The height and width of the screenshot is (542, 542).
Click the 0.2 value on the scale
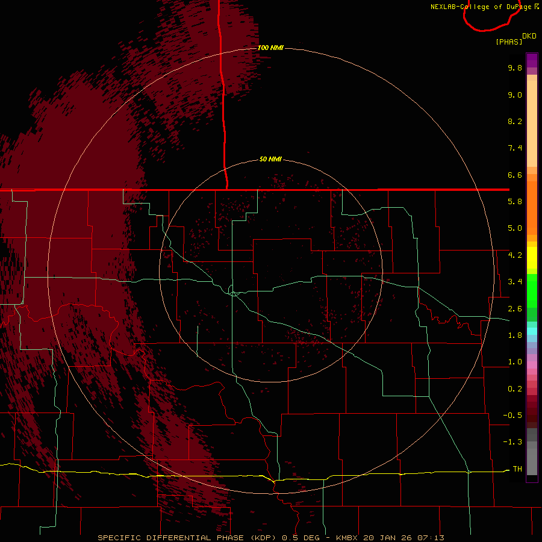pos(515,389)
